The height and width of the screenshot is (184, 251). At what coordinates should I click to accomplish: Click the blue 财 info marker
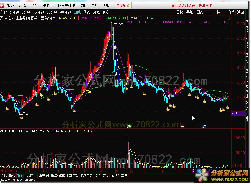(204, 126)
